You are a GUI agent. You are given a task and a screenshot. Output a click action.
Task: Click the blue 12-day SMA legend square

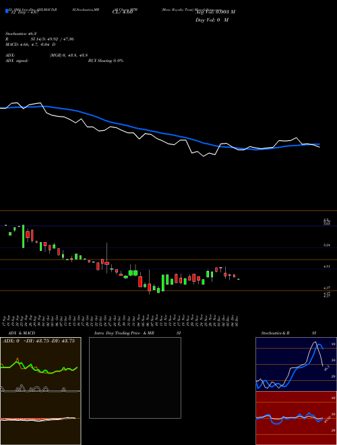[x=7, y=11]
